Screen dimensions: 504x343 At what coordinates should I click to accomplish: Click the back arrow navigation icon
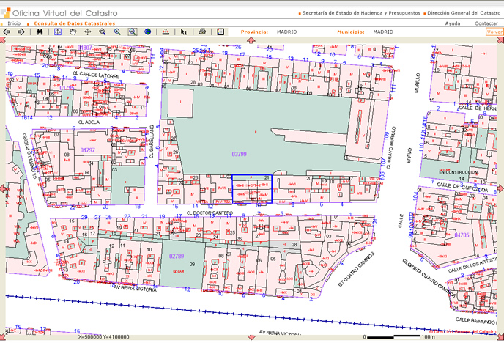pos(8,32)
